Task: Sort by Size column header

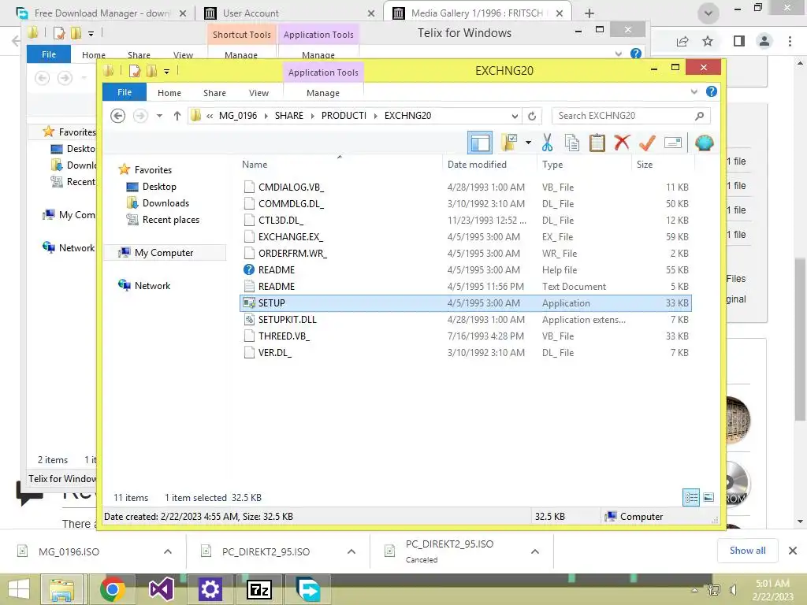Action: [645, 165]
